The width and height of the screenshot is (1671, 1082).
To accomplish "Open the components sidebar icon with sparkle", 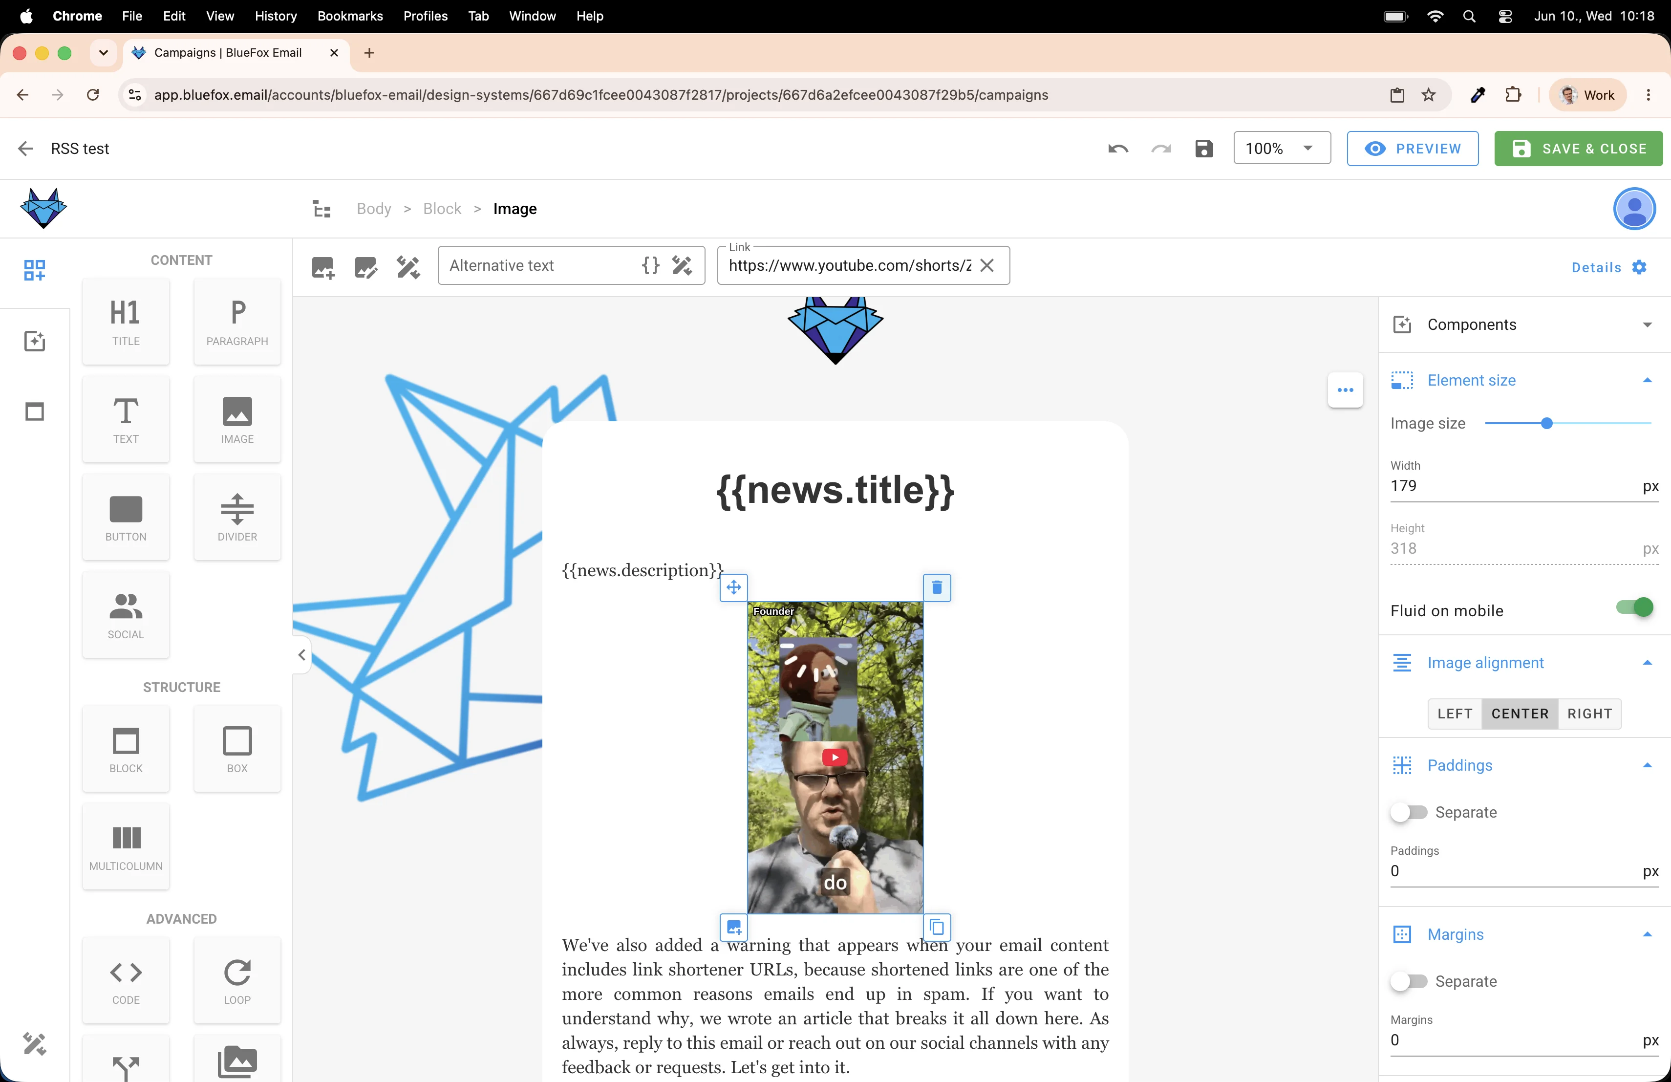I will click(x=34, y=341).
